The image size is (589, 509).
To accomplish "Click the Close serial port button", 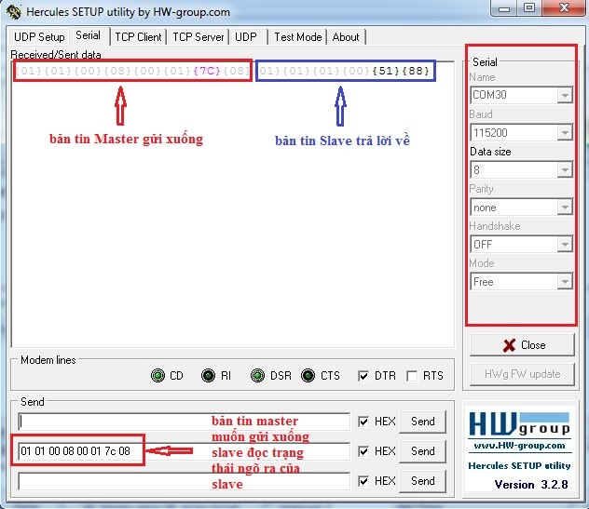I will point(522,345).
